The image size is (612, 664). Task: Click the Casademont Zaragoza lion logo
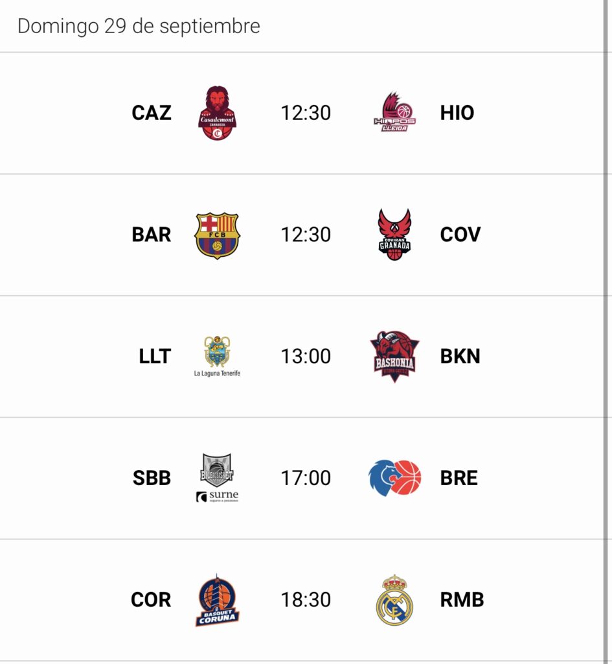(217, 113)
